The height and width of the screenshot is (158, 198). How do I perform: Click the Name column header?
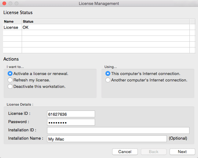tap(12, 21)
